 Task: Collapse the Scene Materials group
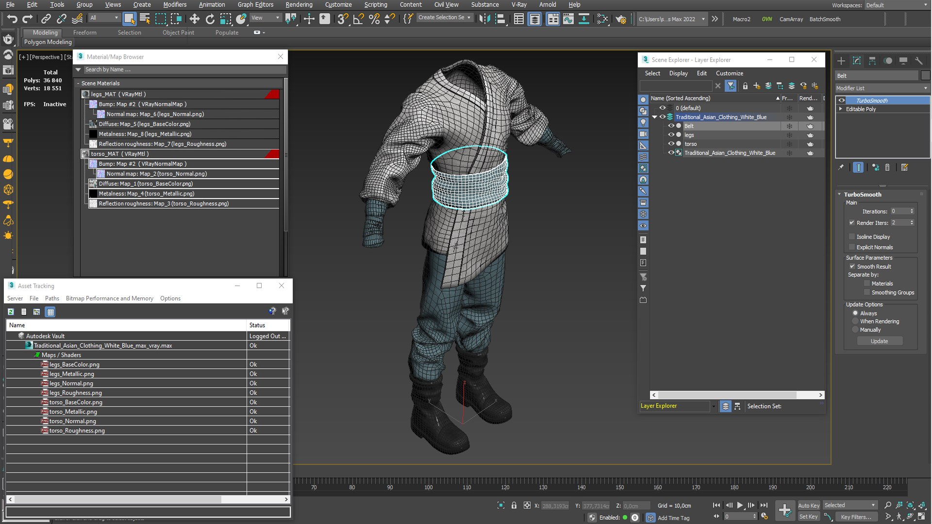(78, 83)
